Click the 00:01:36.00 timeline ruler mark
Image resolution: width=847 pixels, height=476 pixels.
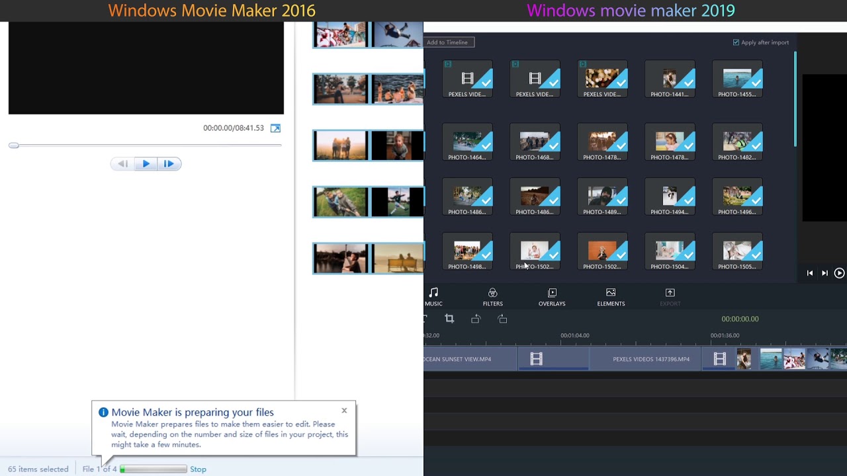coord(725,335)
